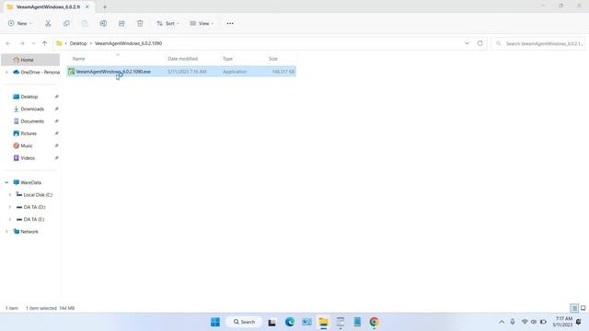Viewport: 589px width, 331px height.
Task: Click the Copy icon in toolbar
Action: [x=66, y=23]
